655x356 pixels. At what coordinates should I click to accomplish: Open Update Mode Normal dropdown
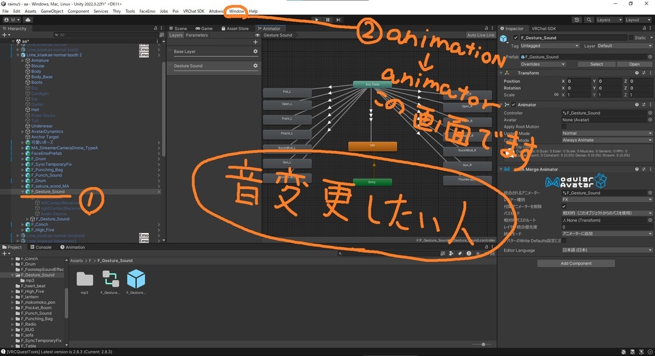pos(606,133)
